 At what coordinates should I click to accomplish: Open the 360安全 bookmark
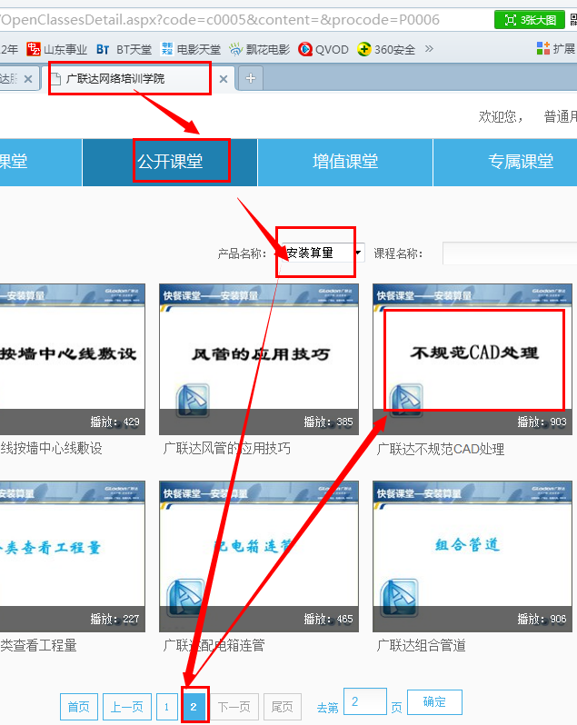pyautogui.click(x=386, y=49)
